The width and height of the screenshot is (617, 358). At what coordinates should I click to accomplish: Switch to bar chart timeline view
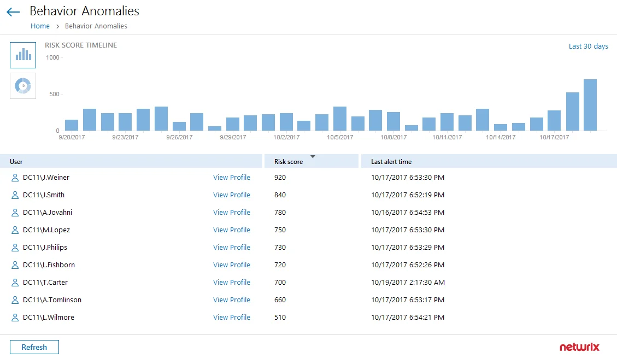coord(23,55)
